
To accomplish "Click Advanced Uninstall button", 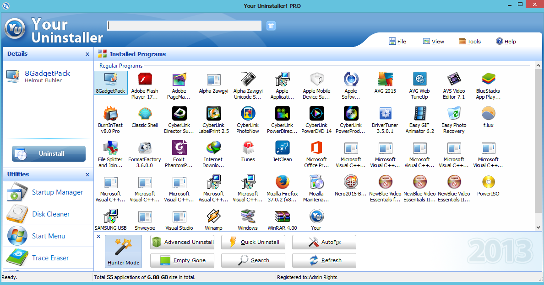I will coord(182,242).
